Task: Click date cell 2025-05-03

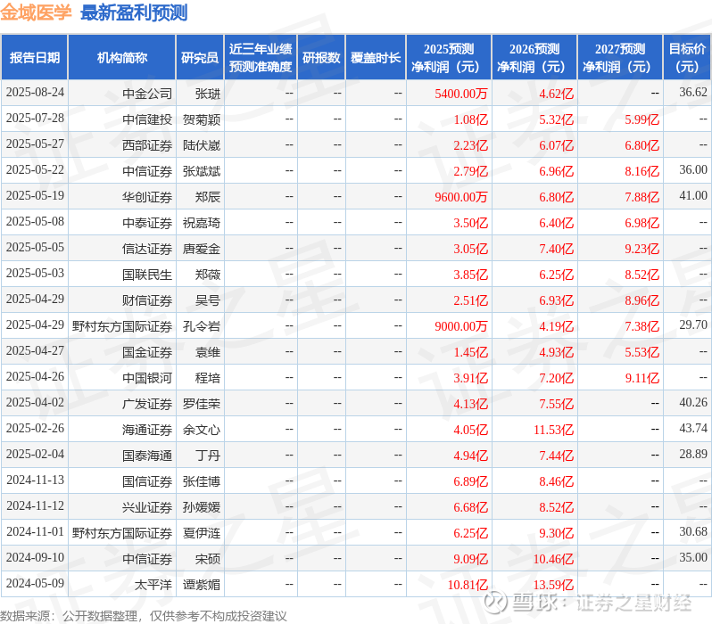Action: 35,274
